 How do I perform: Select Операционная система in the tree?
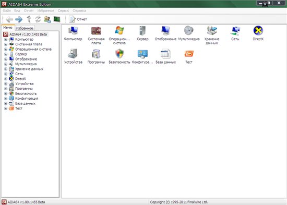click(x=33, y=49)
